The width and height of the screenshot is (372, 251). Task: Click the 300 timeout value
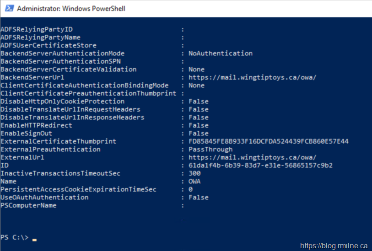[194, 173]
